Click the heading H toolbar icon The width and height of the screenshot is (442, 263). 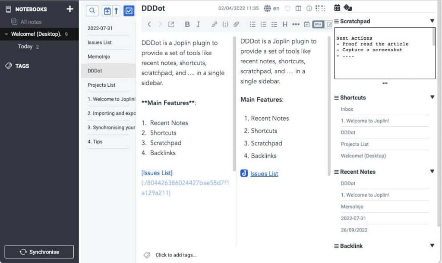pos(285,25)
